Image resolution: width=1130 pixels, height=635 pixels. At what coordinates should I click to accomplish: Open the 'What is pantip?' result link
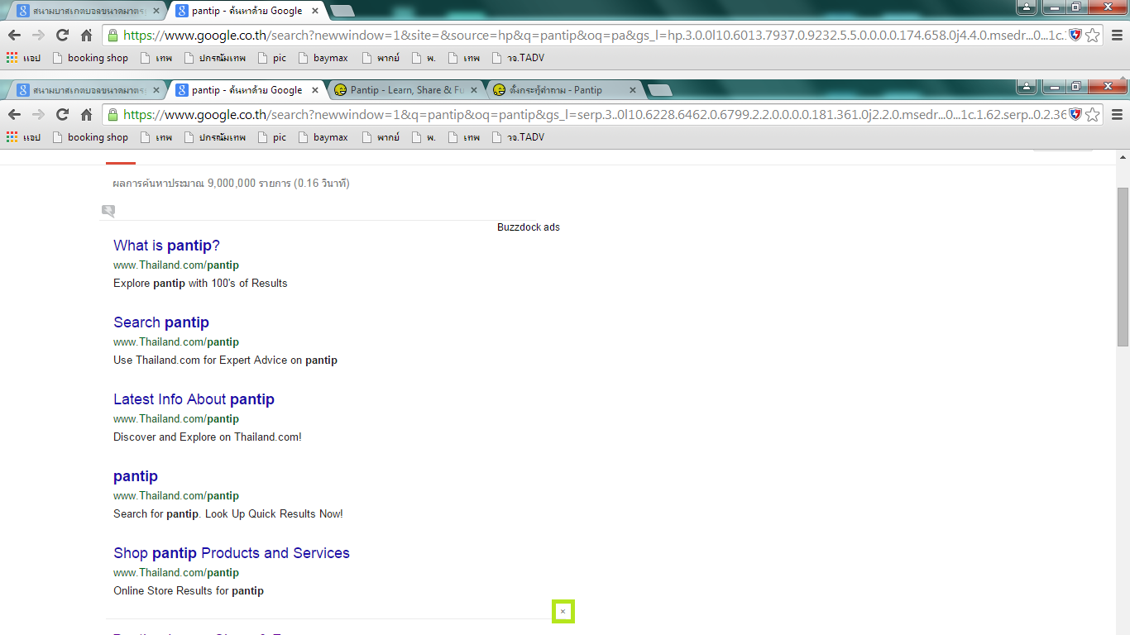coord(166,246)
